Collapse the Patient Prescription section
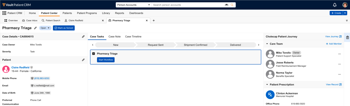The width and height of the screenshot is (350, 106). pos(267,84)
